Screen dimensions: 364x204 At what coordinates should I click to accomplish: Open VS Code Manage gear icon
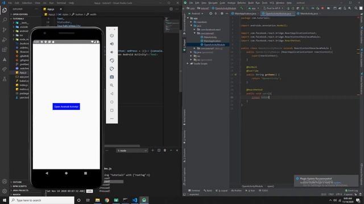pos(5,192)
